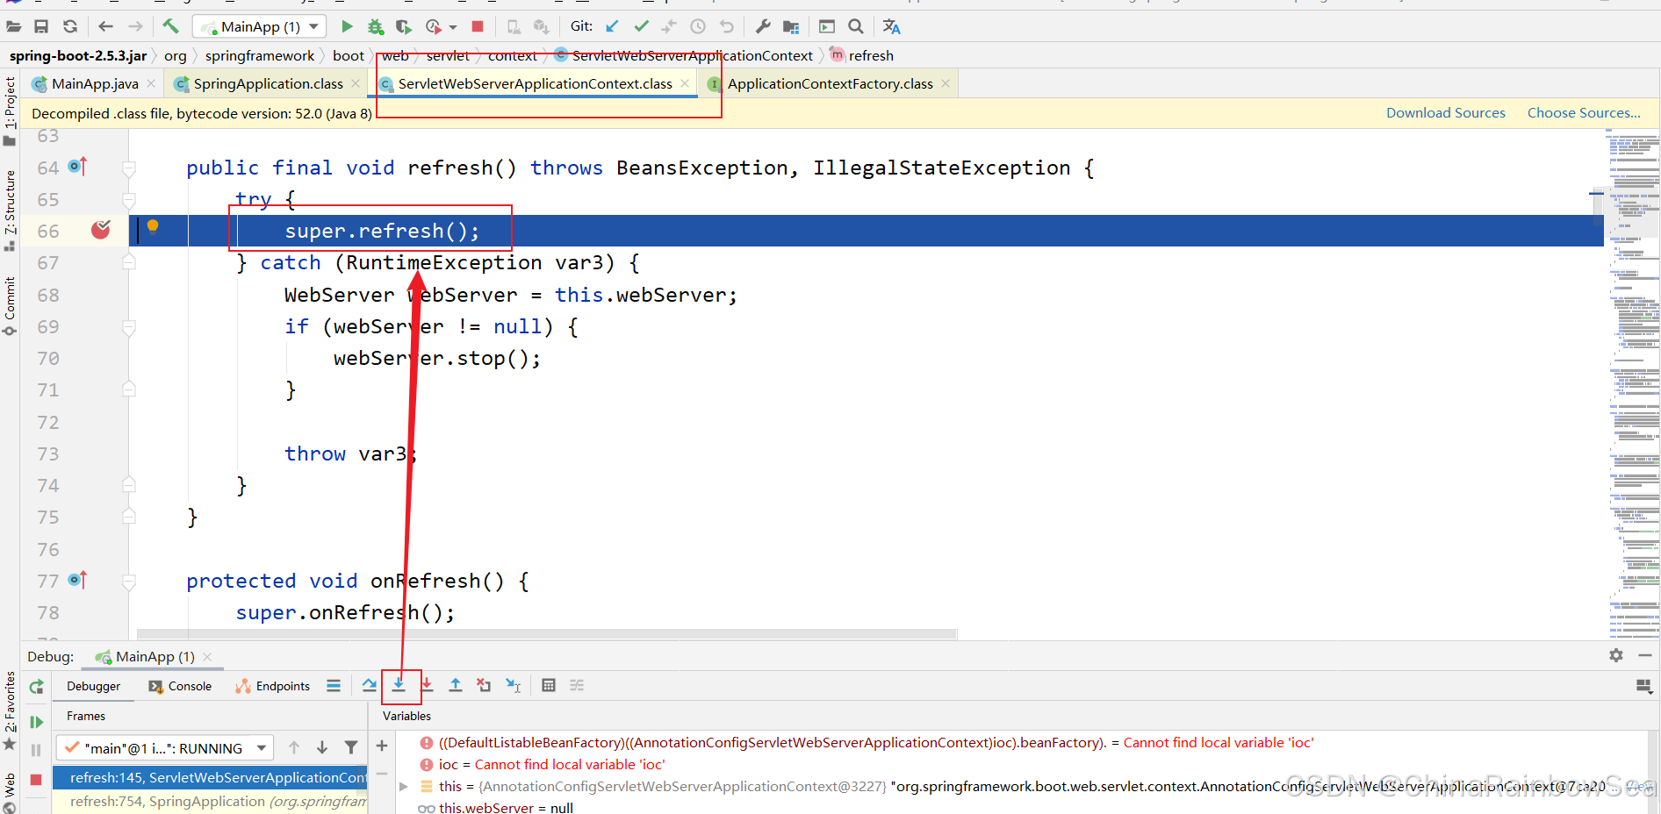This screenshot has height=814, width=1661.
Task: Open the main thread RUNNING dropdown
Action: point(164,748)
